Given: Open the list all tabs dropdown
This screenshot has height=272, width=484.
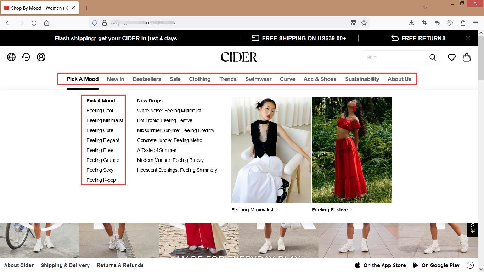Looking at the screenshot, I should tap(425, 8).
